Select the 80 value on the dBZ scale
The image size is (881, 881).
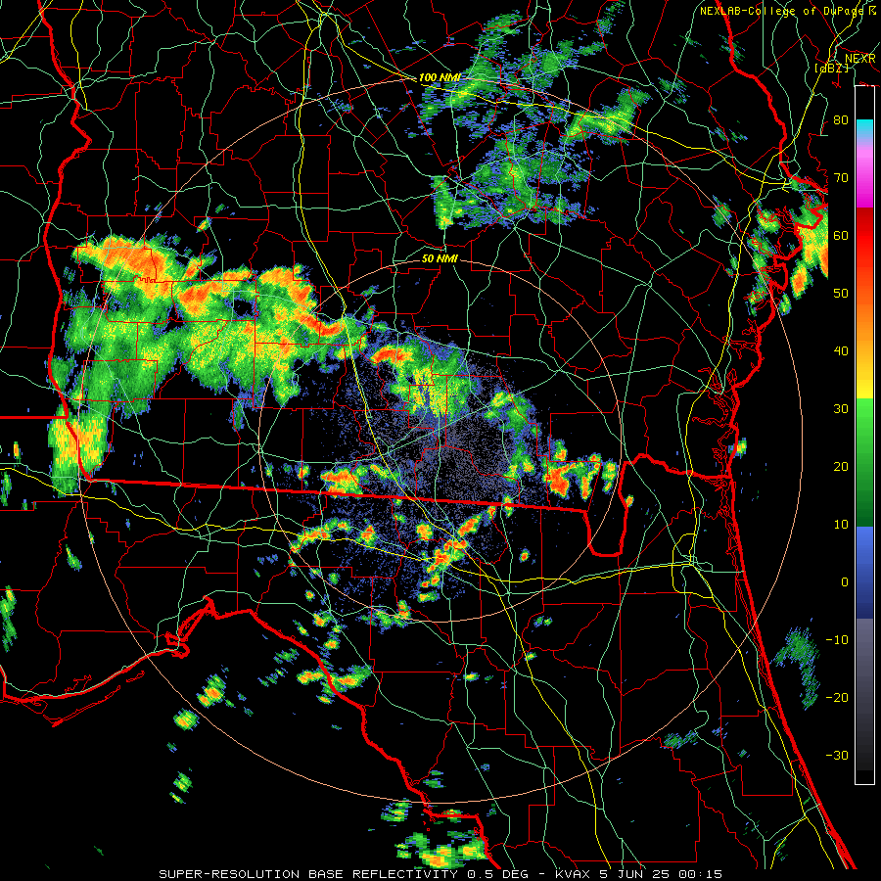coord(841,119)
